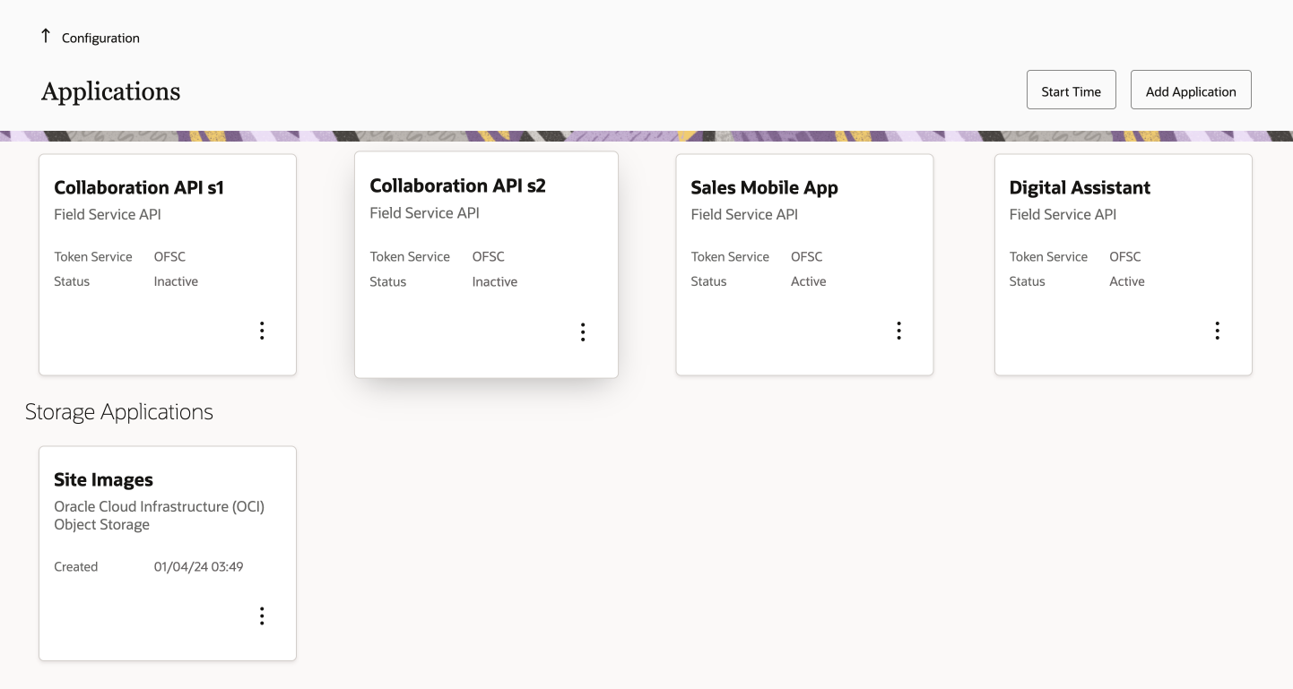Go back to the Configuration page
The height and width of the screenshot is (689, 1293).
click(x=100, y=38)
